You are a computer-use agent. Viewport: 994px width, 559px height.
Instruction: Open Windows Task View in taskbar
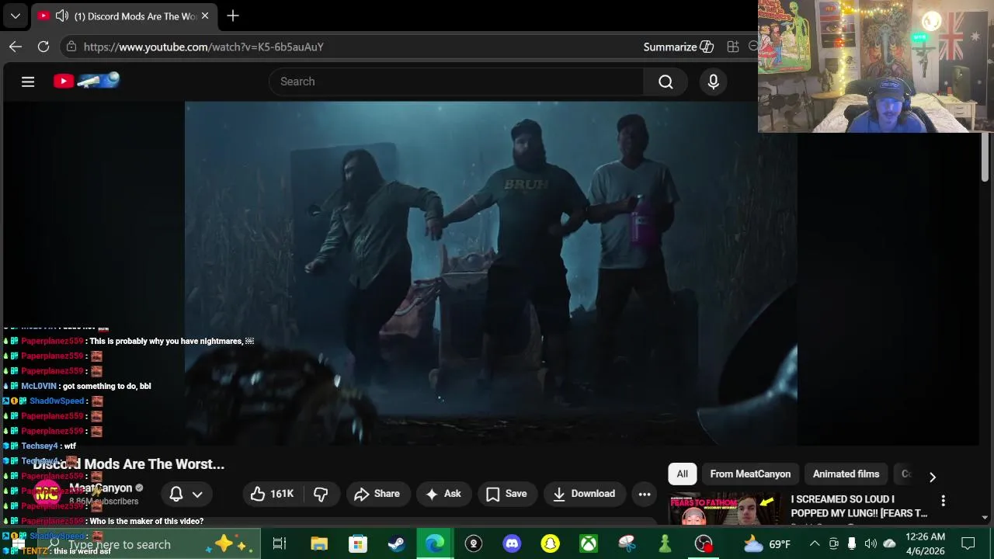[280, 543]
